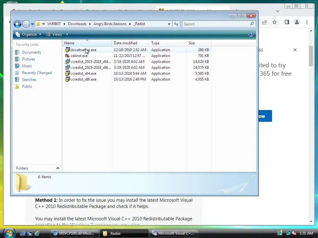Select Downloads in the address breadcrumb
The height and width of the screenshot is (238, 318).
point(77,24)
